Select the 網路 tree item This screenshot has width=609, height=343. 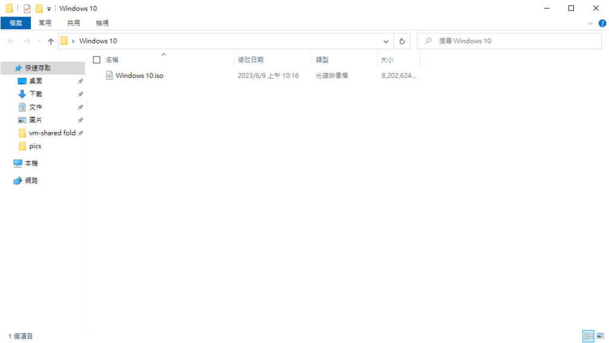pos(32,181)
